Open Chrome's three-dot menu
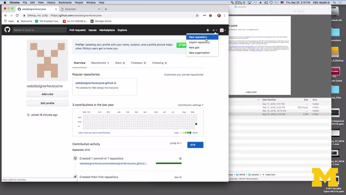The width and height of the screenshot is (346, 195). (x=225, y=16)
